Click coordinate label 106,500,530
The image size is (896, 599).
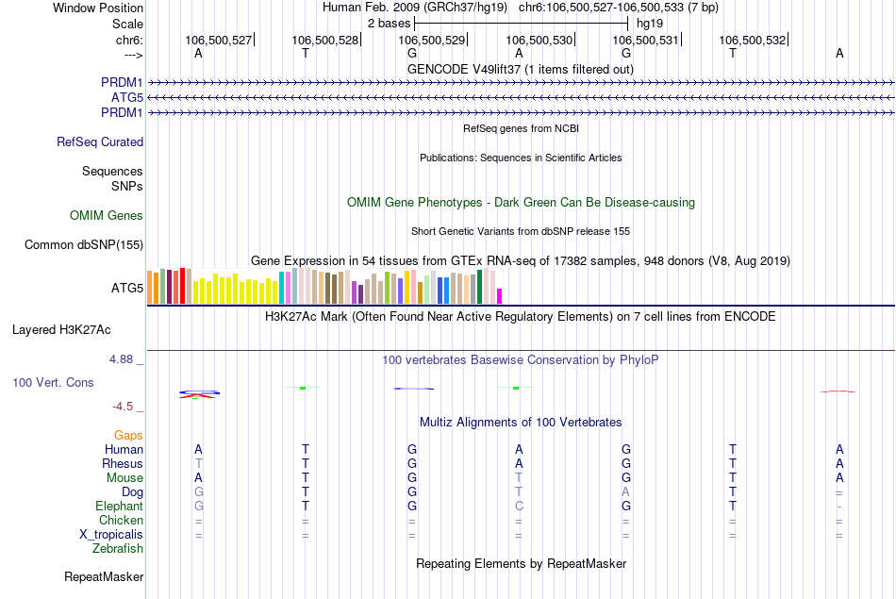539,40
